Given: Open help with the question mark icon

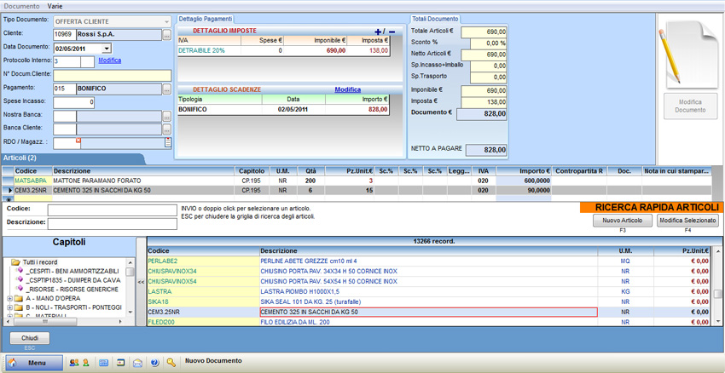Looking at the screenshot, I should point(154,363).
